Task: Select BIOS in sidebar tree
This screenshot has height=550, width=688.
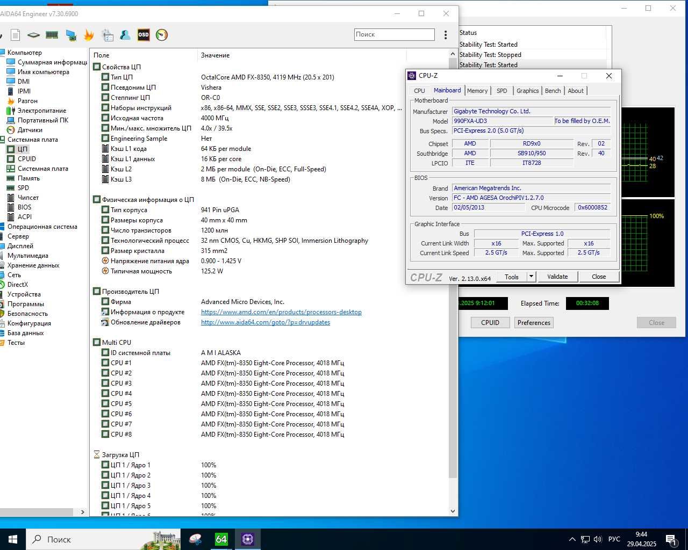Action: [24, 207]
